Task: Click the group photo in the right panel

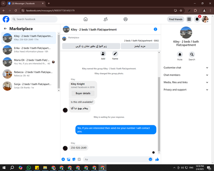Action: tap(186, 32)
